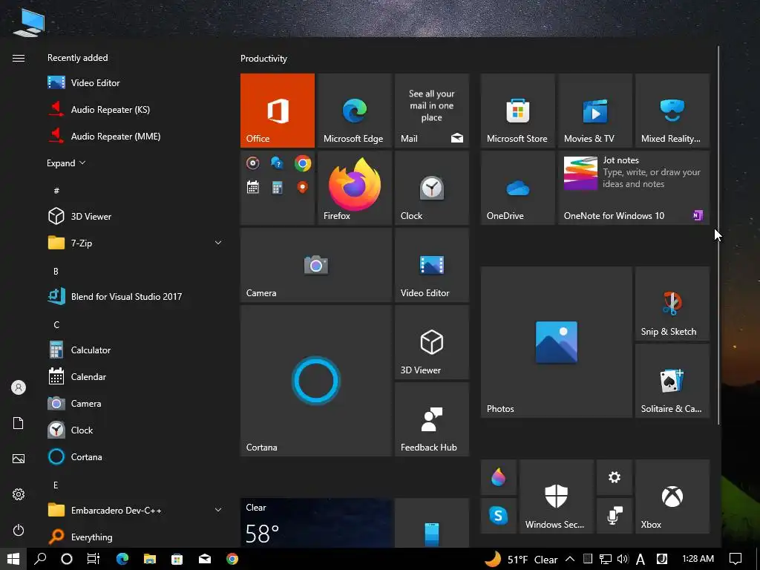Open the Solitaire & Casual Games tile
The height and width of the screenshot is (570, 760).
(672, 381)
